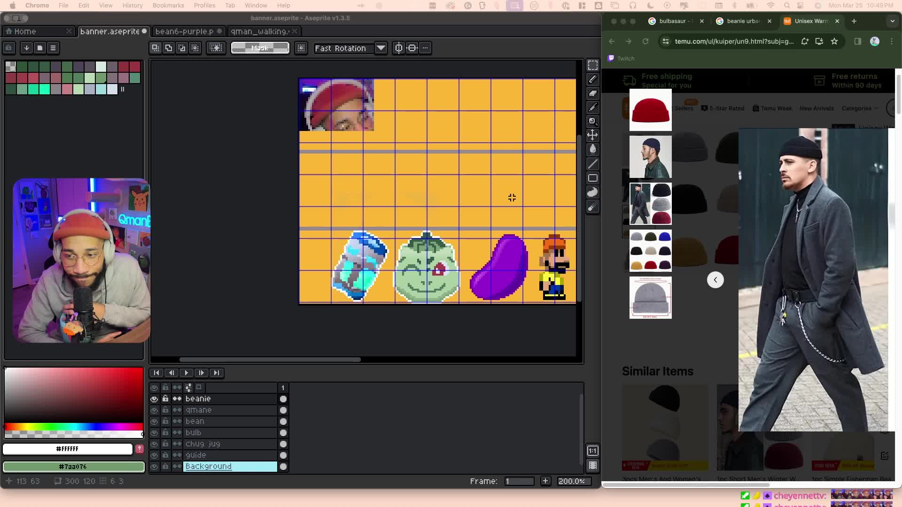Click the transparent color mask icon

coord(216,48)
